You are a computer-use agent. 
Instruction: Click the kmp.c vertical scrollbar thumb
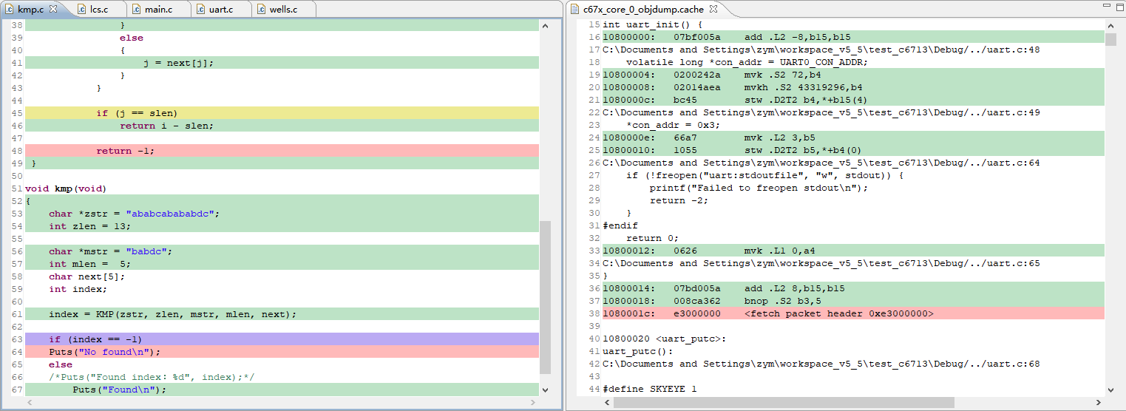tap(546, 297)
